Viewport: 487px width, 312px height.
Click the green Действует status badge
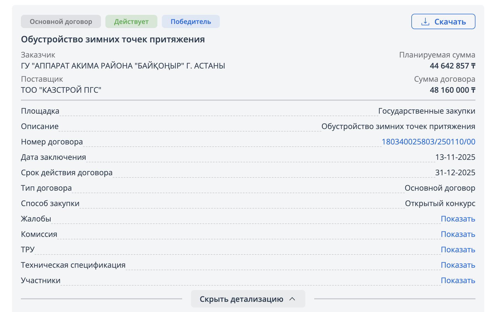(x=131, y=21)
